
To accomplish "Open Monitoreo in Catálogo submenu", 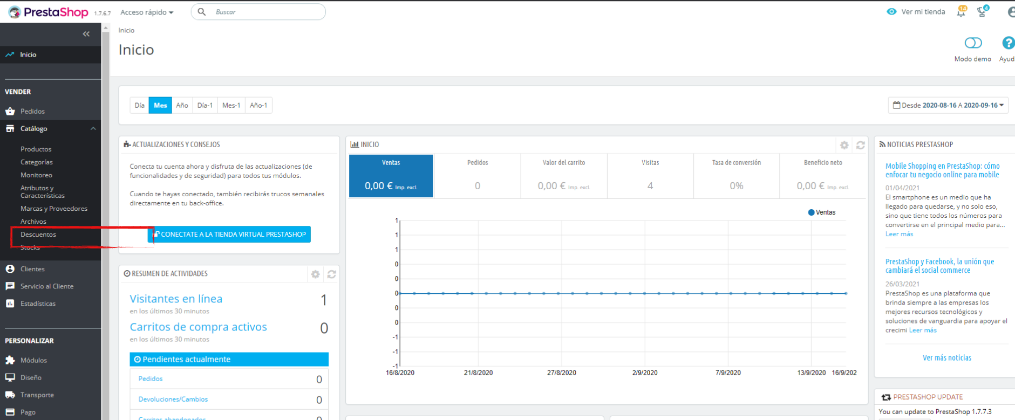I will click(36, 175).
